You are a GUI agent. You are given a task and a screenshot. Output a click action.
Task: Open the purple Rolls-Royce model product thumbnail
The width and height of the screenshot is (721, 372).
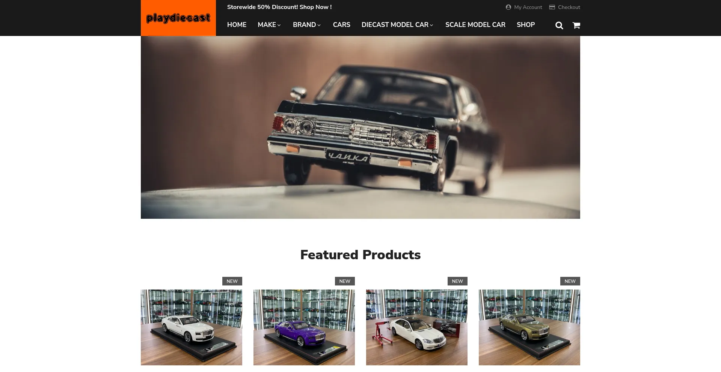[x=304, y=327]
